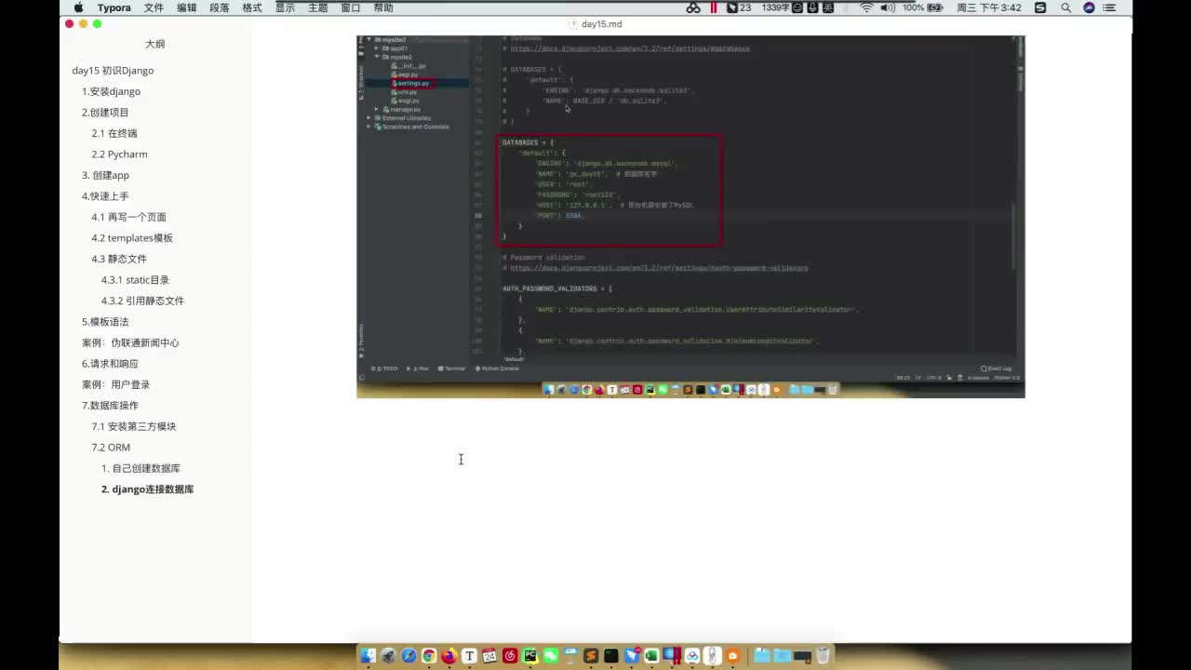The height and width of the screenshot is (670, 1191).
Task: Jump to outline item 4.2 templates模板
Action: click(x=132, y=238)
